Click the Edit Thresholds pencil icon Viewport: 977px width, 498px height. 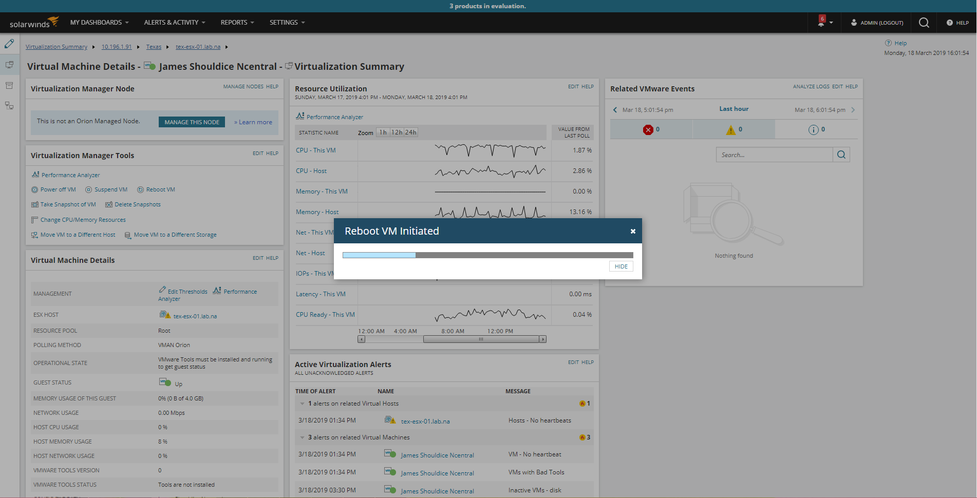pyautogui.click(x=162, y=290)
